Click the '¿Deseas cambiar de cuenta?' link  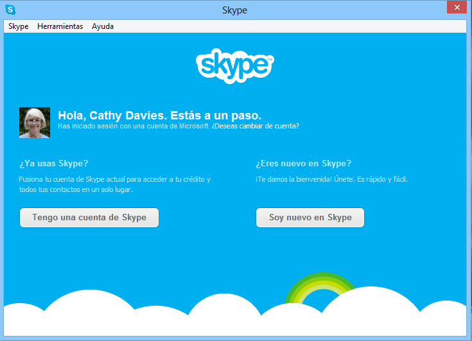coord(255,127)
